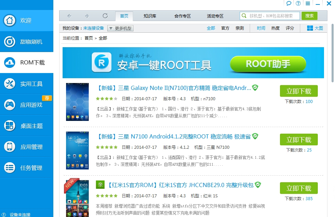335x217 pixels.
Task: Open the N7100 Android4.1.2 ROM thumbnail
Action: pos(77,151)
